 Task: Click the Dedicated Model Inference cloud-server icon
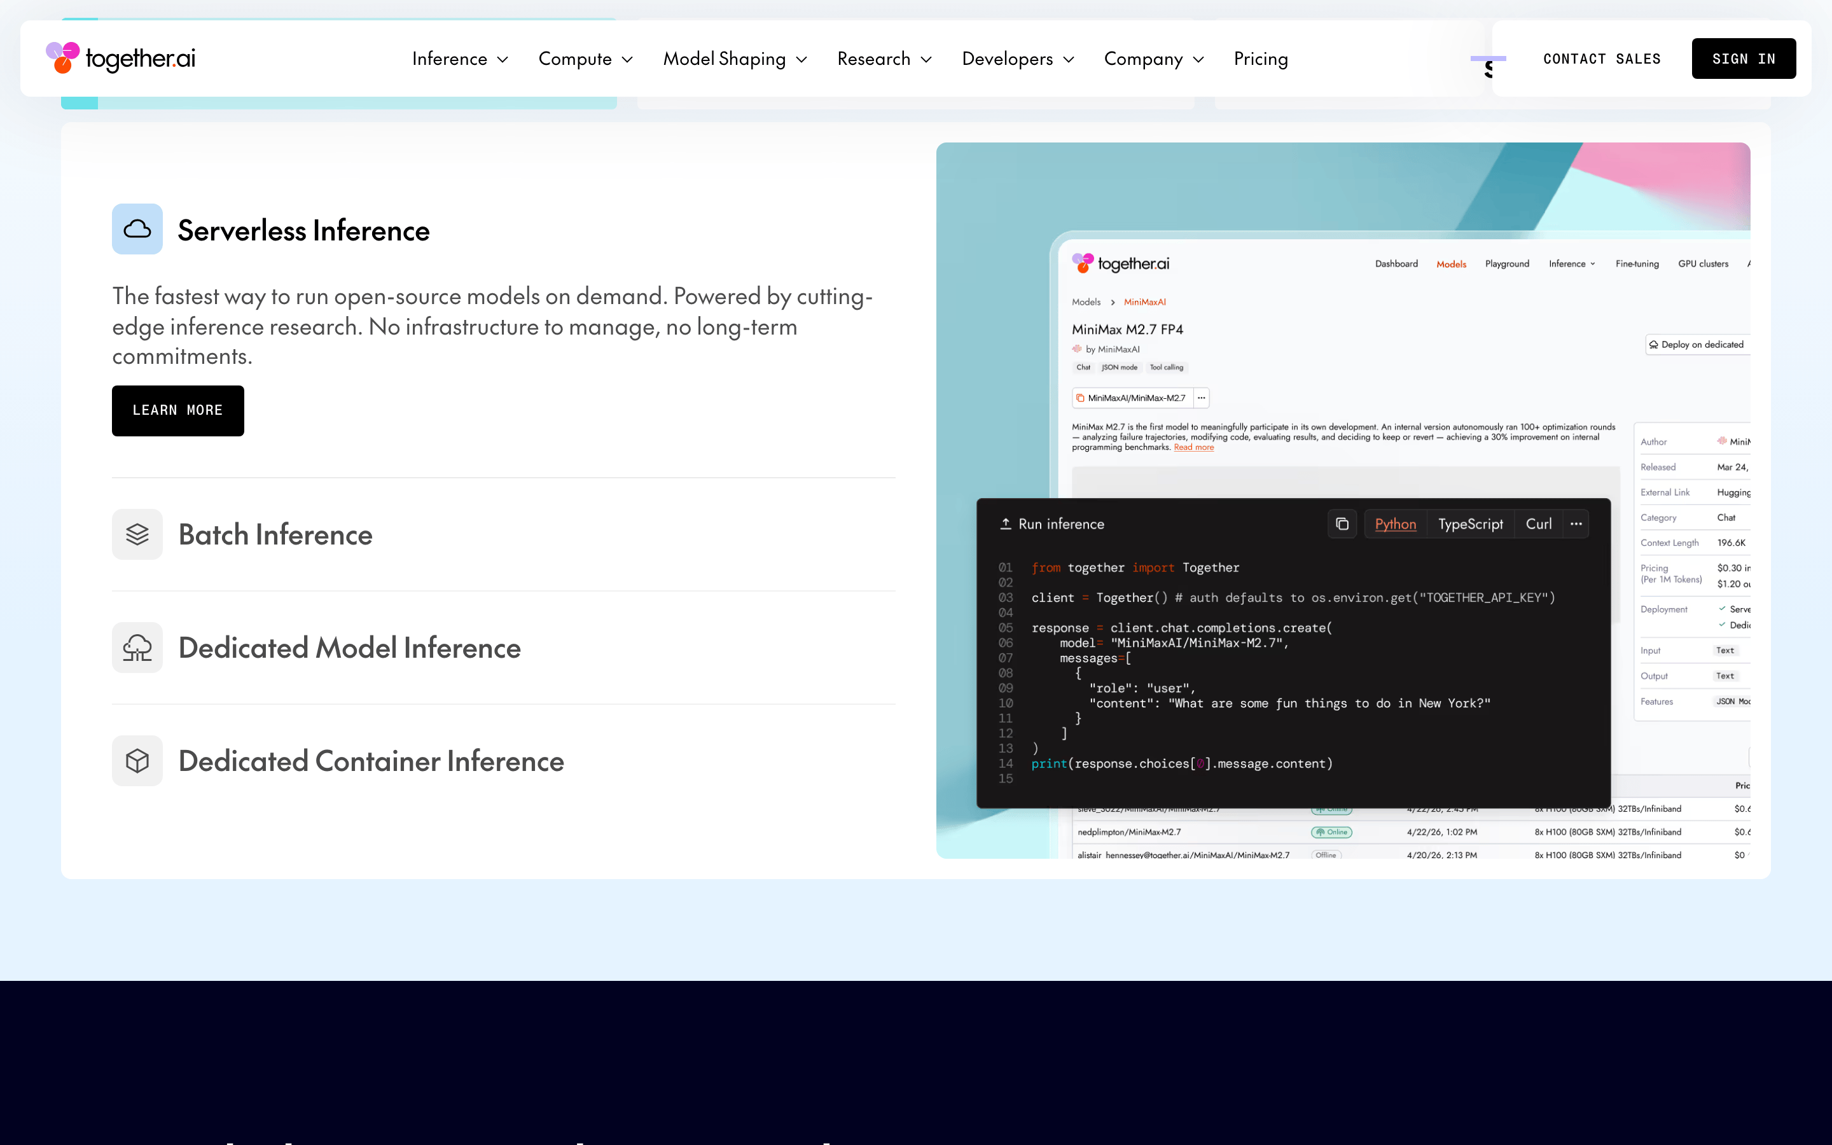tap(137, 648)
